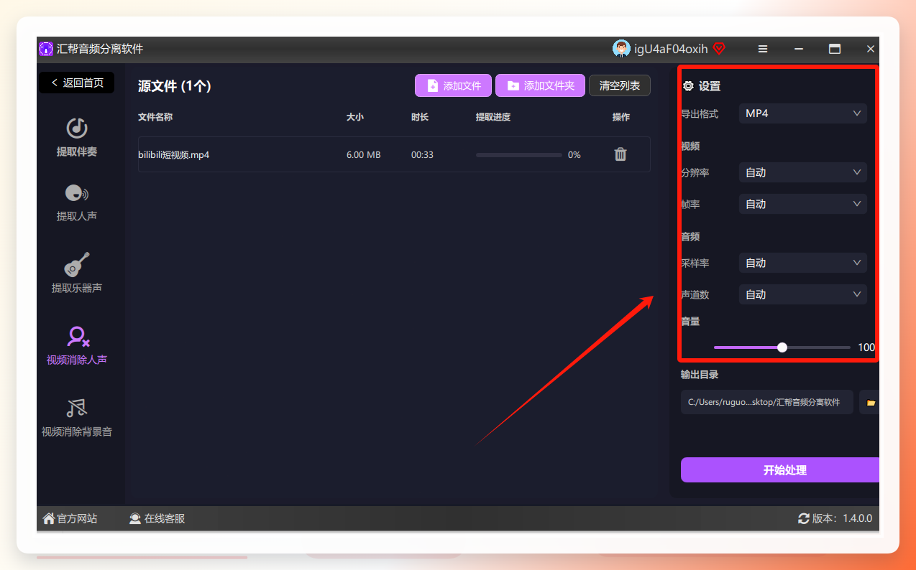Delete bilibili短视频.mp4 with trash icon

click(x=620, y=154)
